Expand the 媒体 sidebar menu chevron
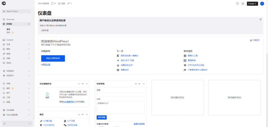Image resolution: width=268 pixels, height=127 pixels. (29, 49)
